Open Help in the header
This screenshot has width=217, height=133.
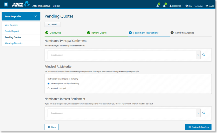pyautogui.click(x=189, y=6)
